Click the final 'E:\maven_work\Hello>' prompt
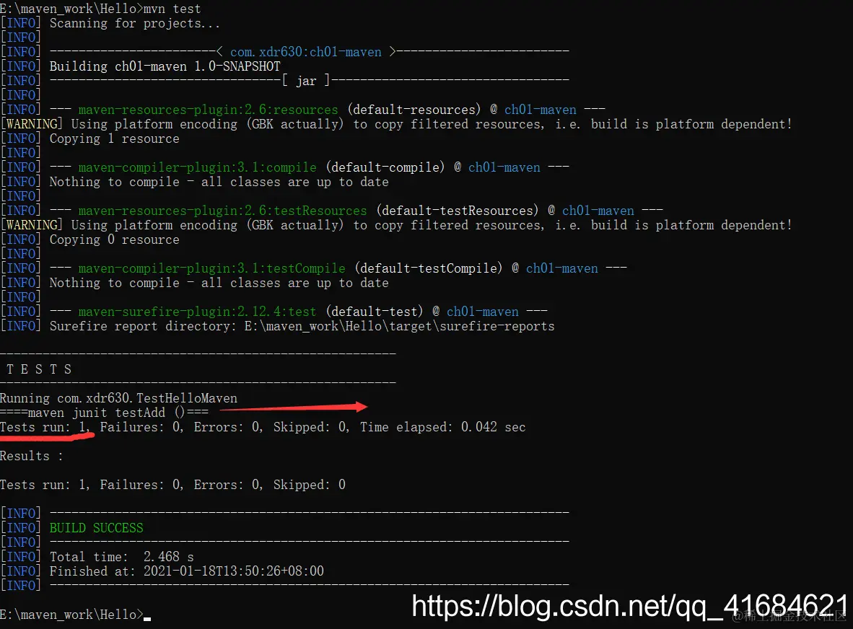Viewport: 853px width, 629px height. click(71, 615)
